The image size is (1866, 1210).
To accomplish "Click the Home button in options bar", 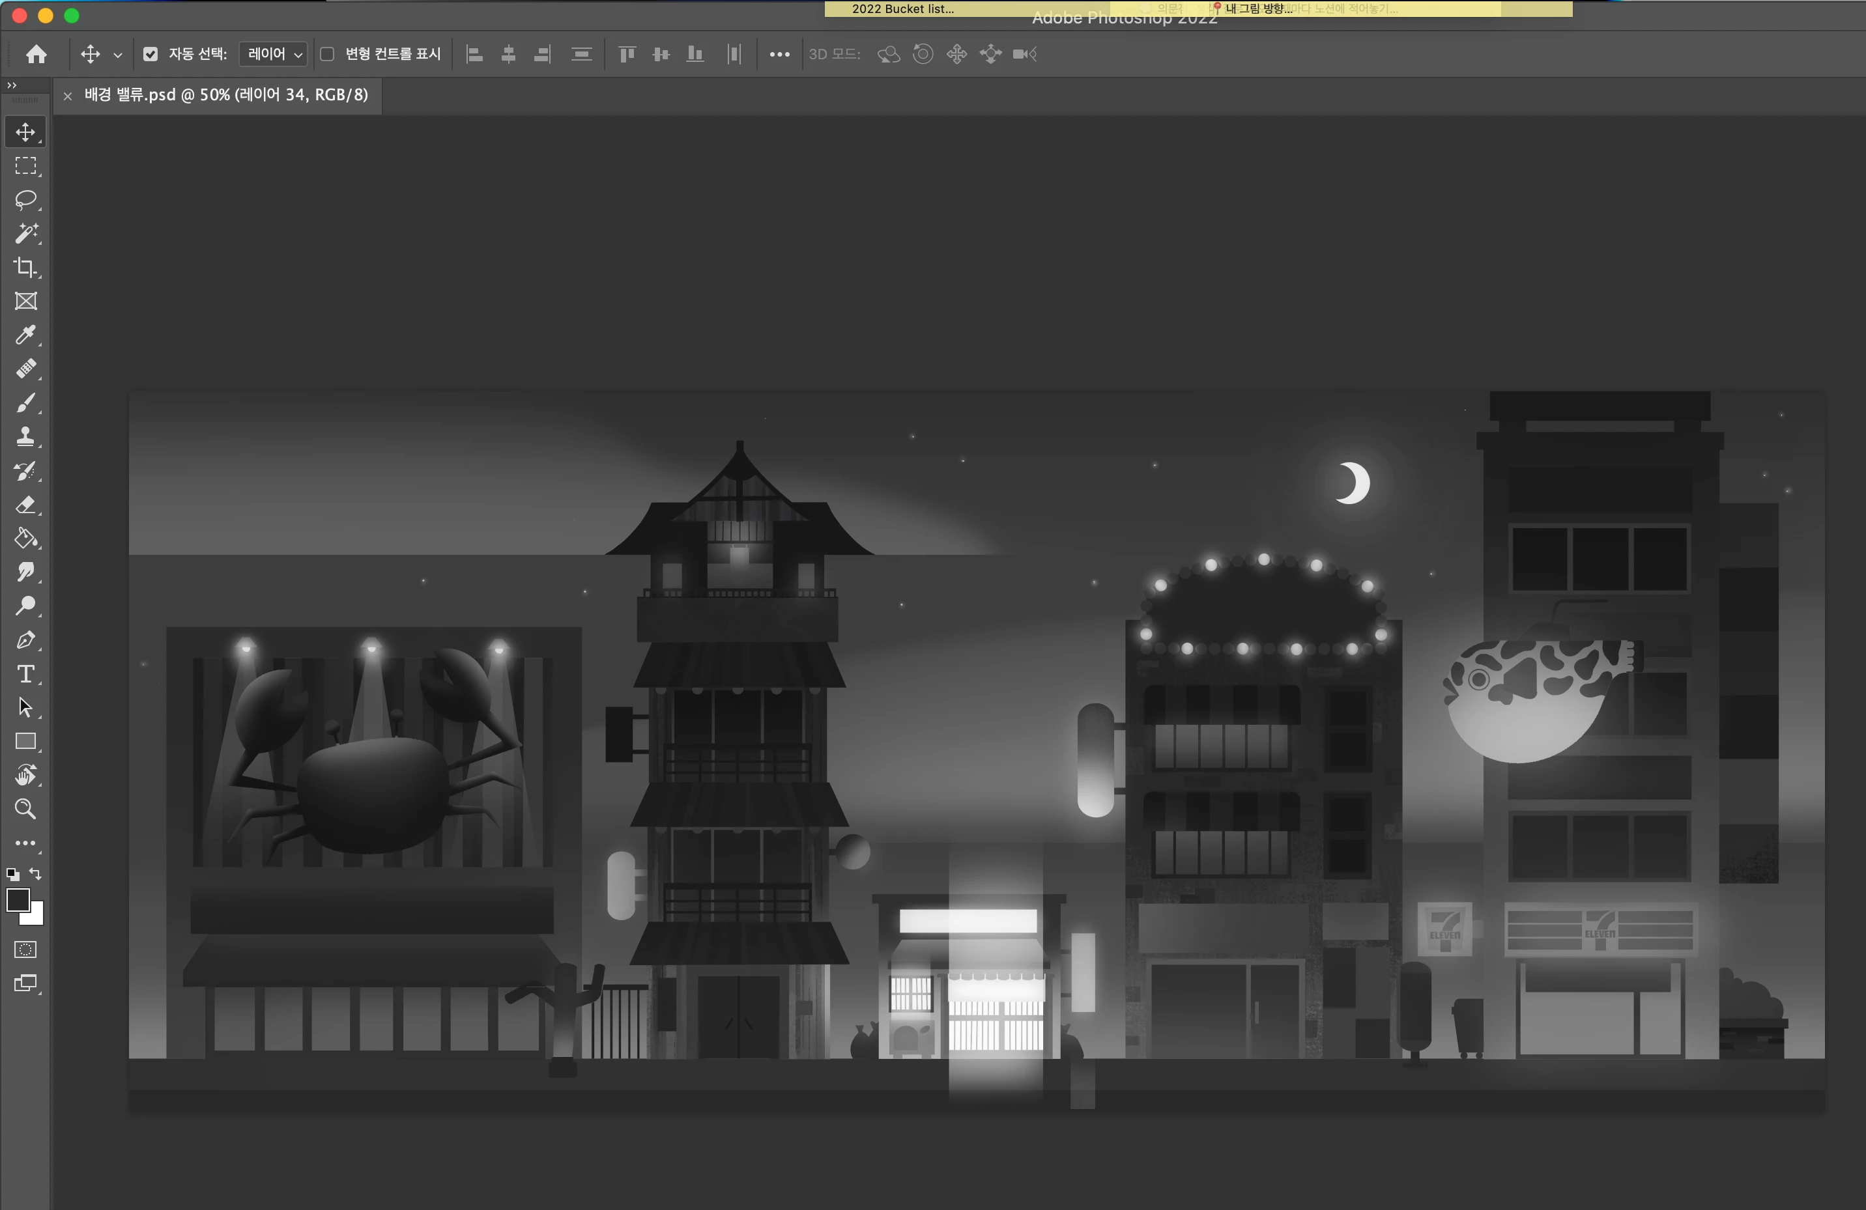I will (36, 54).
